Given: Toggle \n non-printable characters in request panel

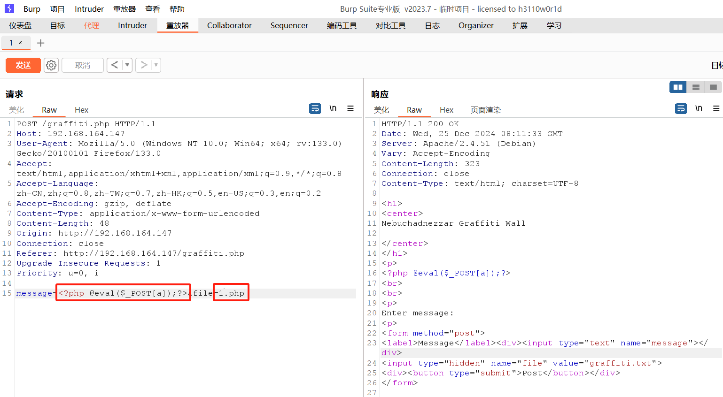Looking at the screenshot, I should click(333, 108).
